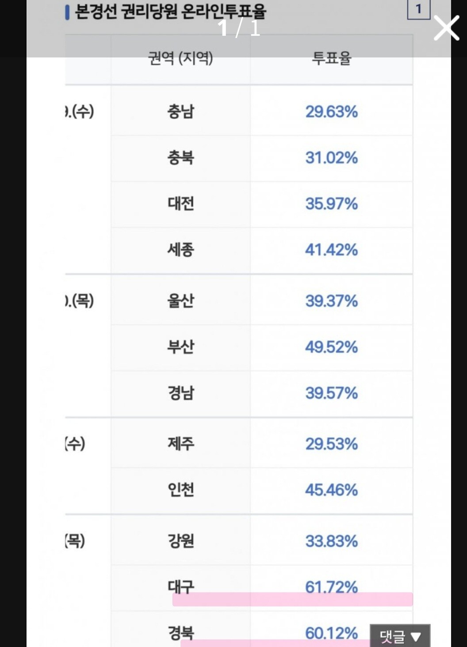This screenshot has height=647, width=467.
Task: Click the pink highlight under 대구 row
Action: pyautogui.click(x=292, y=599)
